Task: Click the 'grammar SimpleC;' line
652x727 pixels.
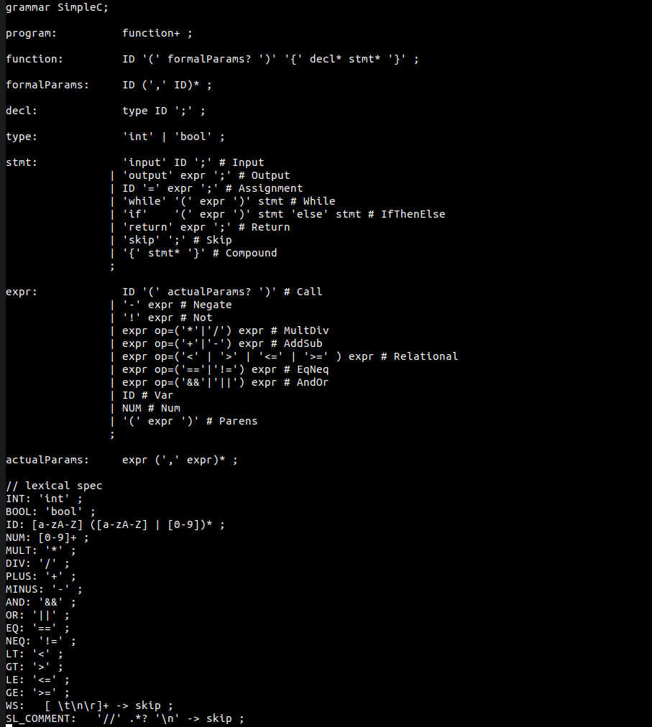Action: pos(57,8)
